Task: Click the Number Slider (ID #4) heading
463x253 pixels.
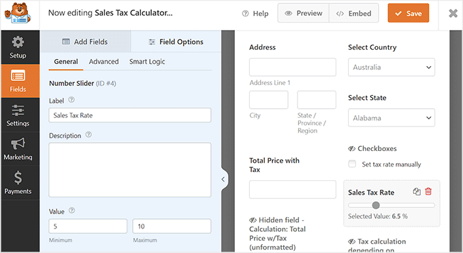Action: pyautogui.click(x=82, y=84)
